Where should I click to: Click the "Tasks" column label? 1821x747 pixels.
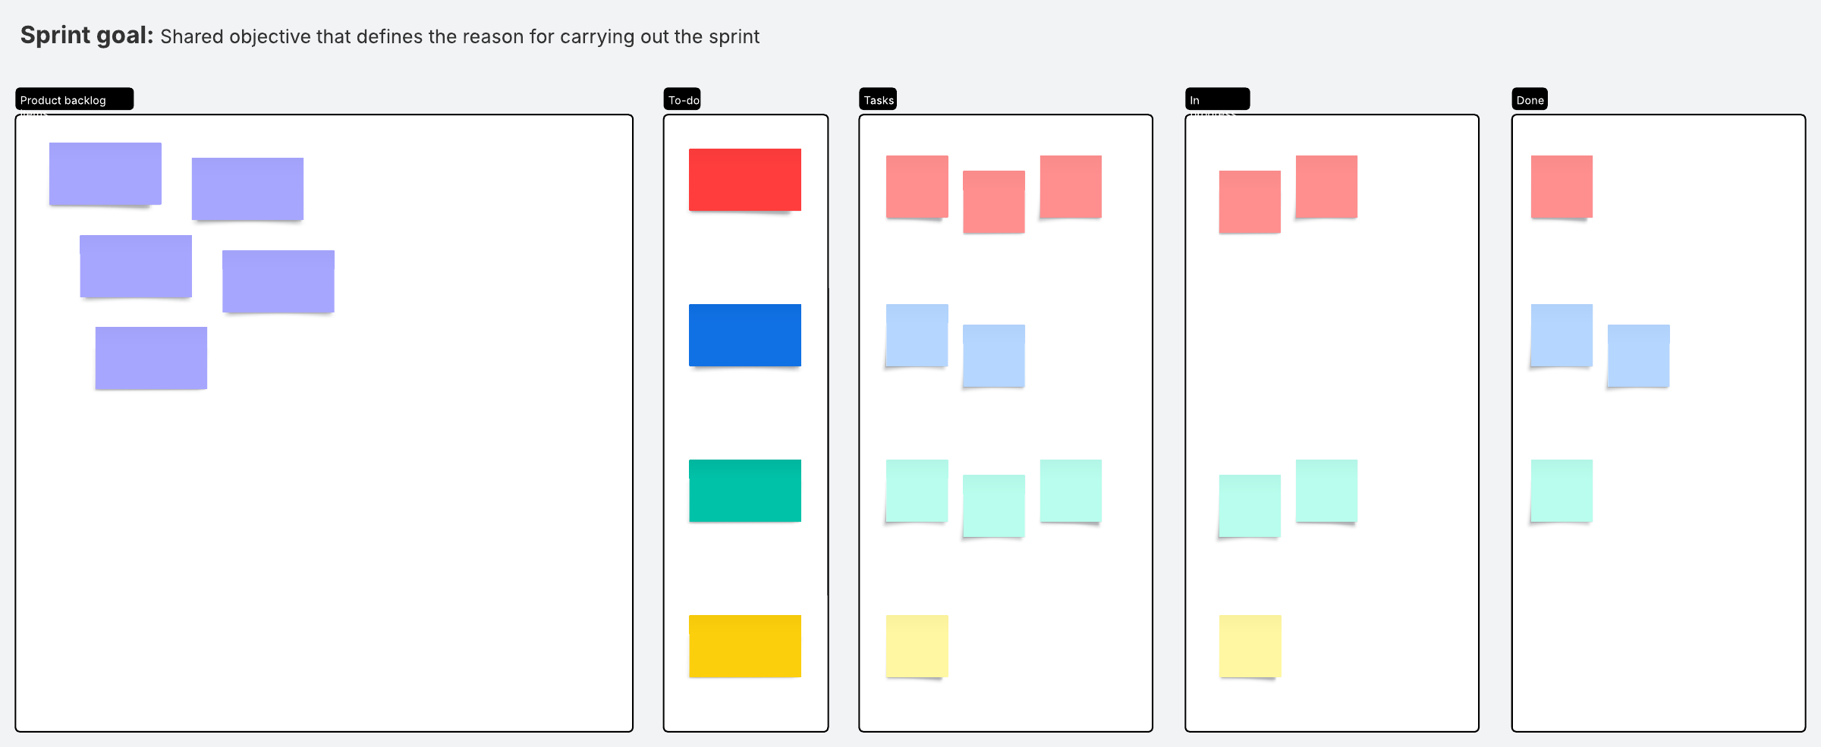pyautogui.click(x=878, y=99)
